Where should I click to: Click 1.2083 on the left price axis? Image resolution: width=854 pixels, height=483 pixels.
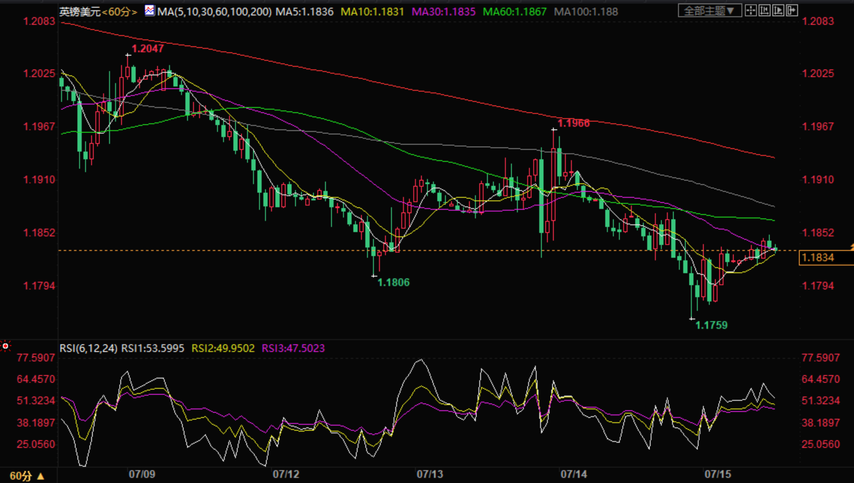[x=39, y=21]
